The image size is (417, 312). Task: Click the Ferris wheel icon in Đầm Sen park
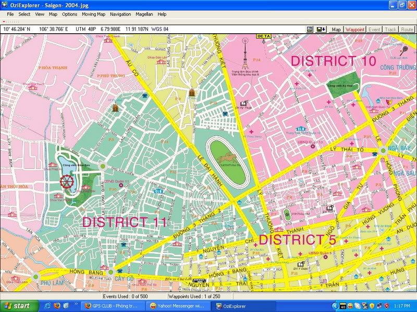(67, 181)
